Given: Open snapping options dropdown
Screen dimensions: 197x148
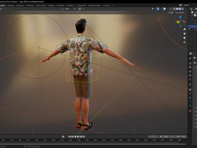Looking at the screenshot, I should point(83,9).
